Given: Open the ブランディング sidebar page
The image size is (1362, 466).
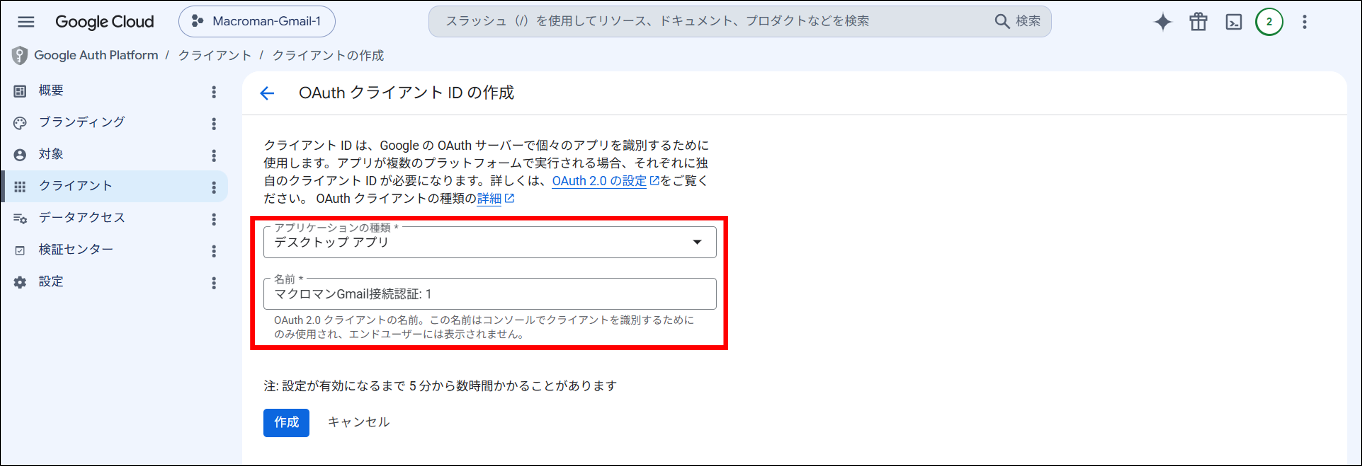Looking at the screenshot, I should 82,122.
